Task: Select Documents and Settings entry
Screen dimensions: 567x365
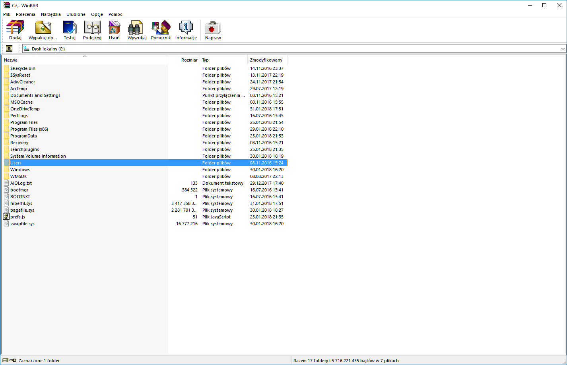Action: 35,95
